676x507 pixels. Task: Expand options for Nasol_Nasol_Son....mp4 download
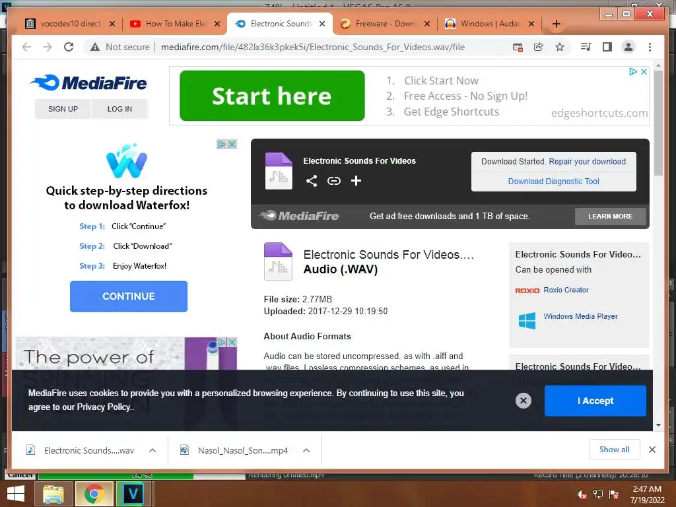point(306,450)
